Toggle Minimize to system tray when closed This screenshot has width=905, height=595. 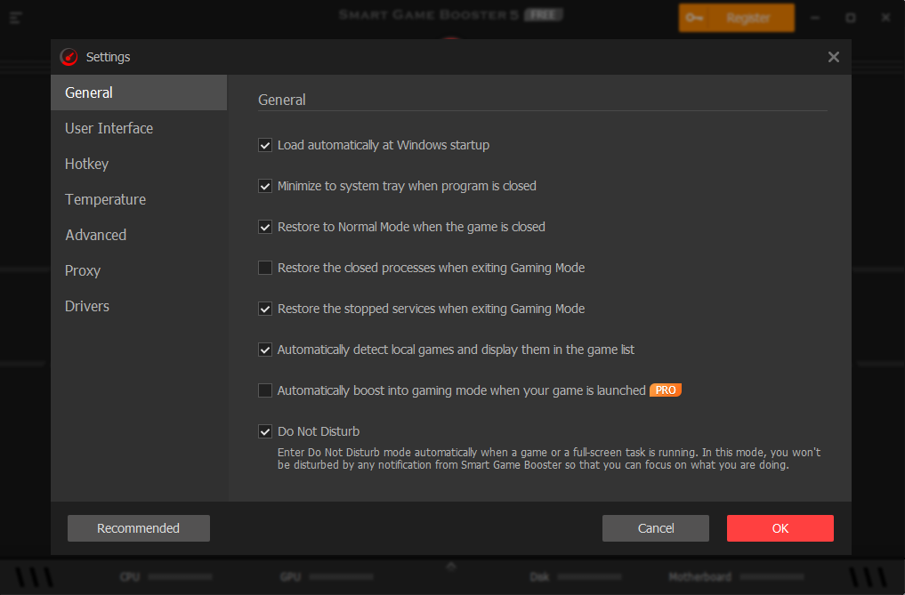pos(265,187)
